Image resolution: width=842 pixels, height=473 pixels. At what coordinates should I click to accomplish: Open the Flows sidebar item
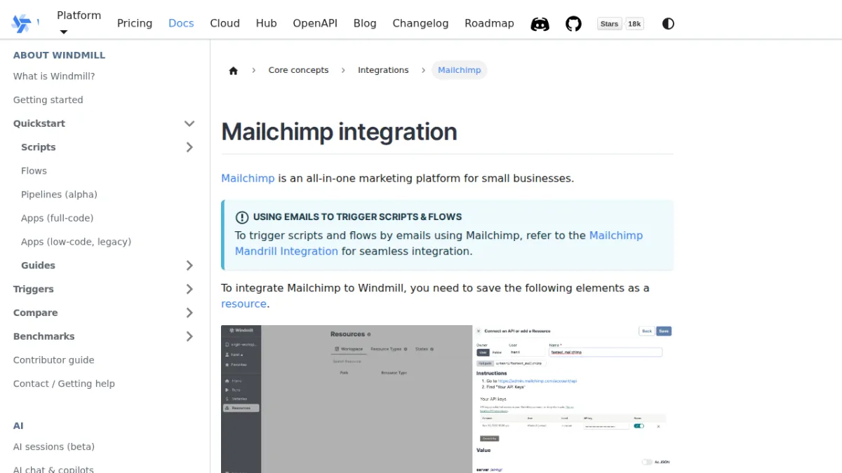[x=34, y=171]
